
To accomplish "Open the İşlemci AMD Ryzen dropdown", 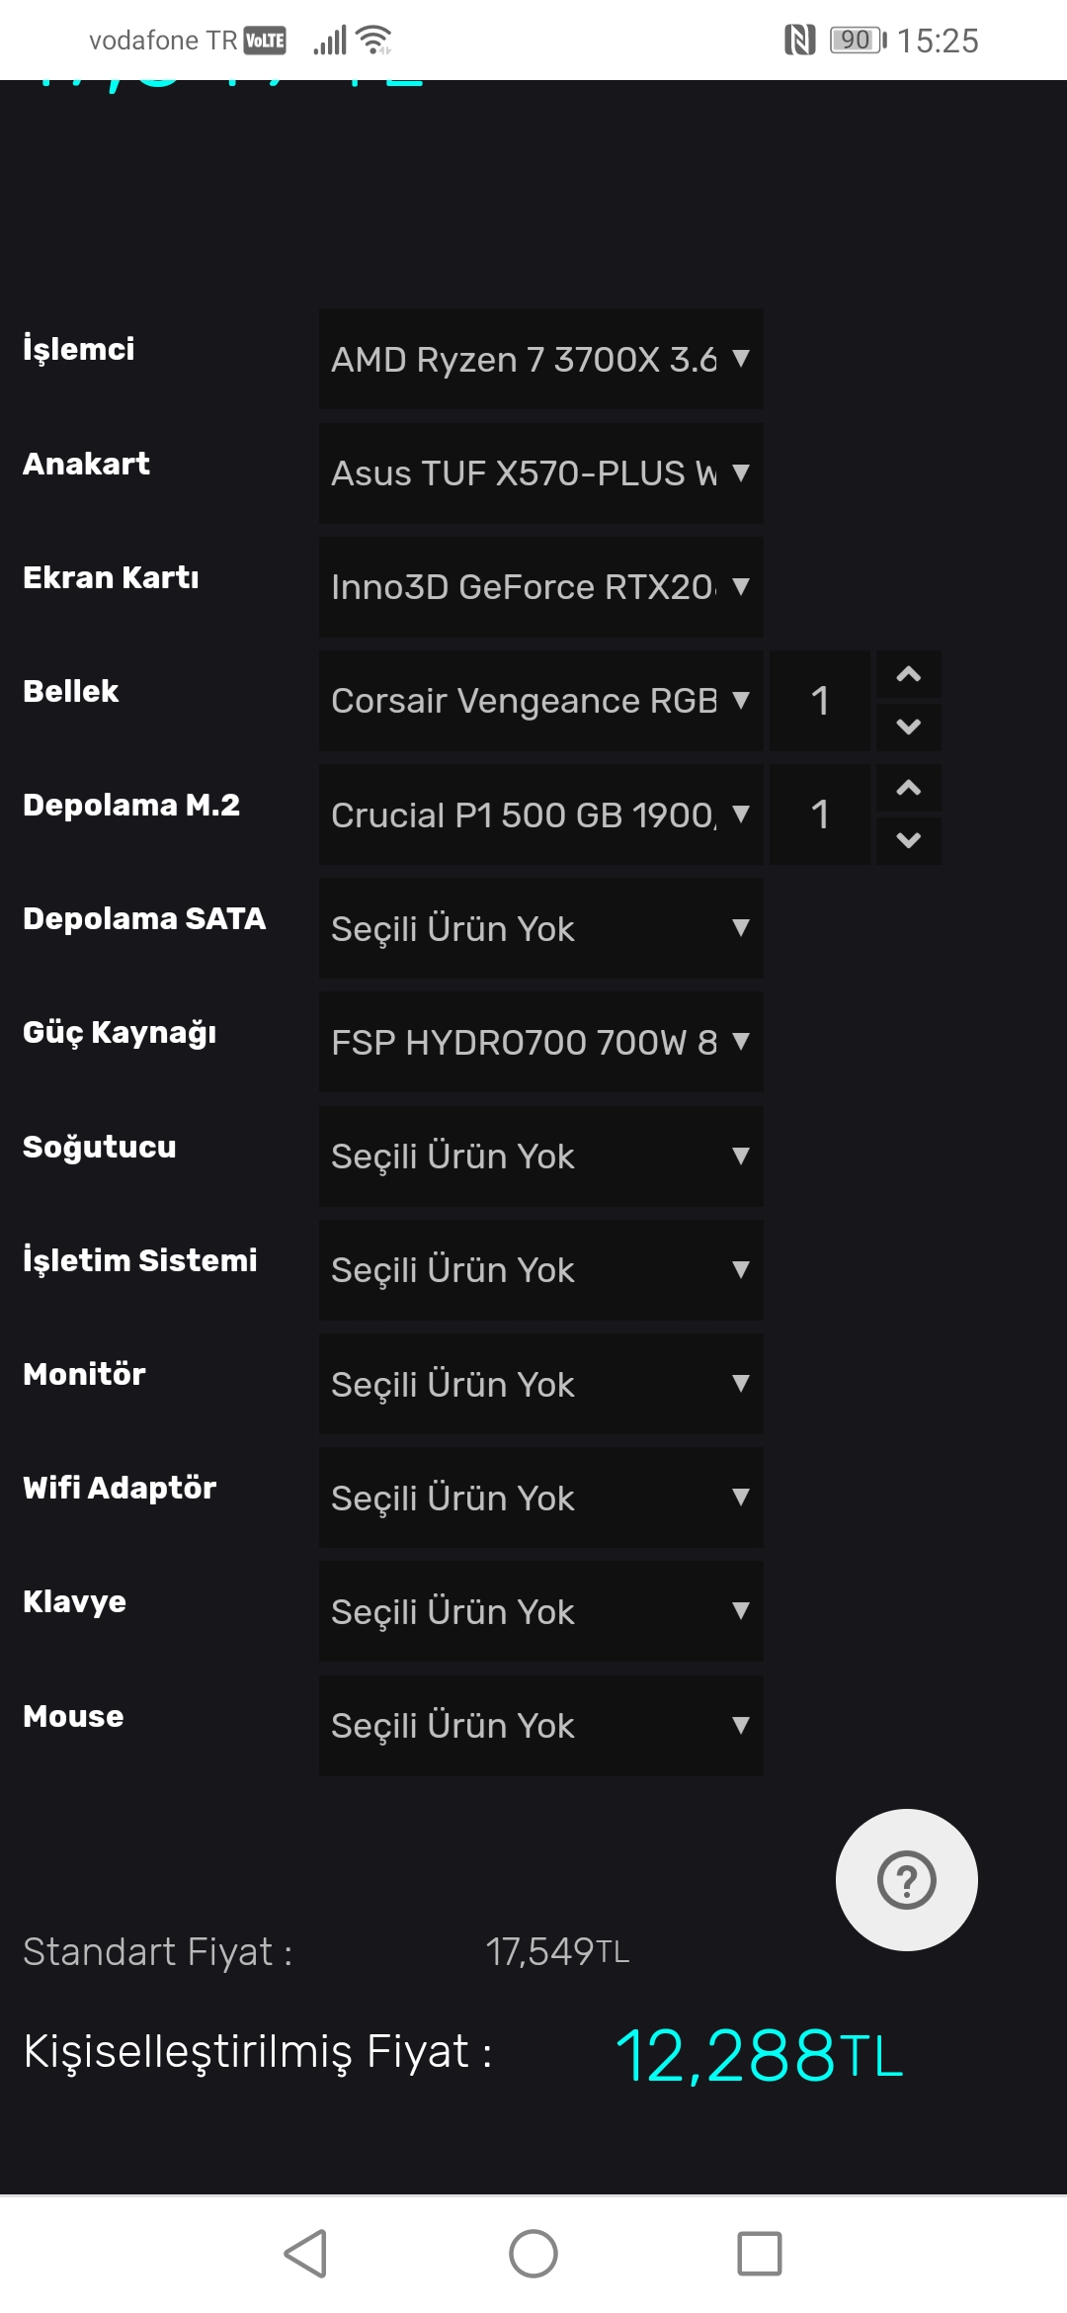I will click(540, 359).
